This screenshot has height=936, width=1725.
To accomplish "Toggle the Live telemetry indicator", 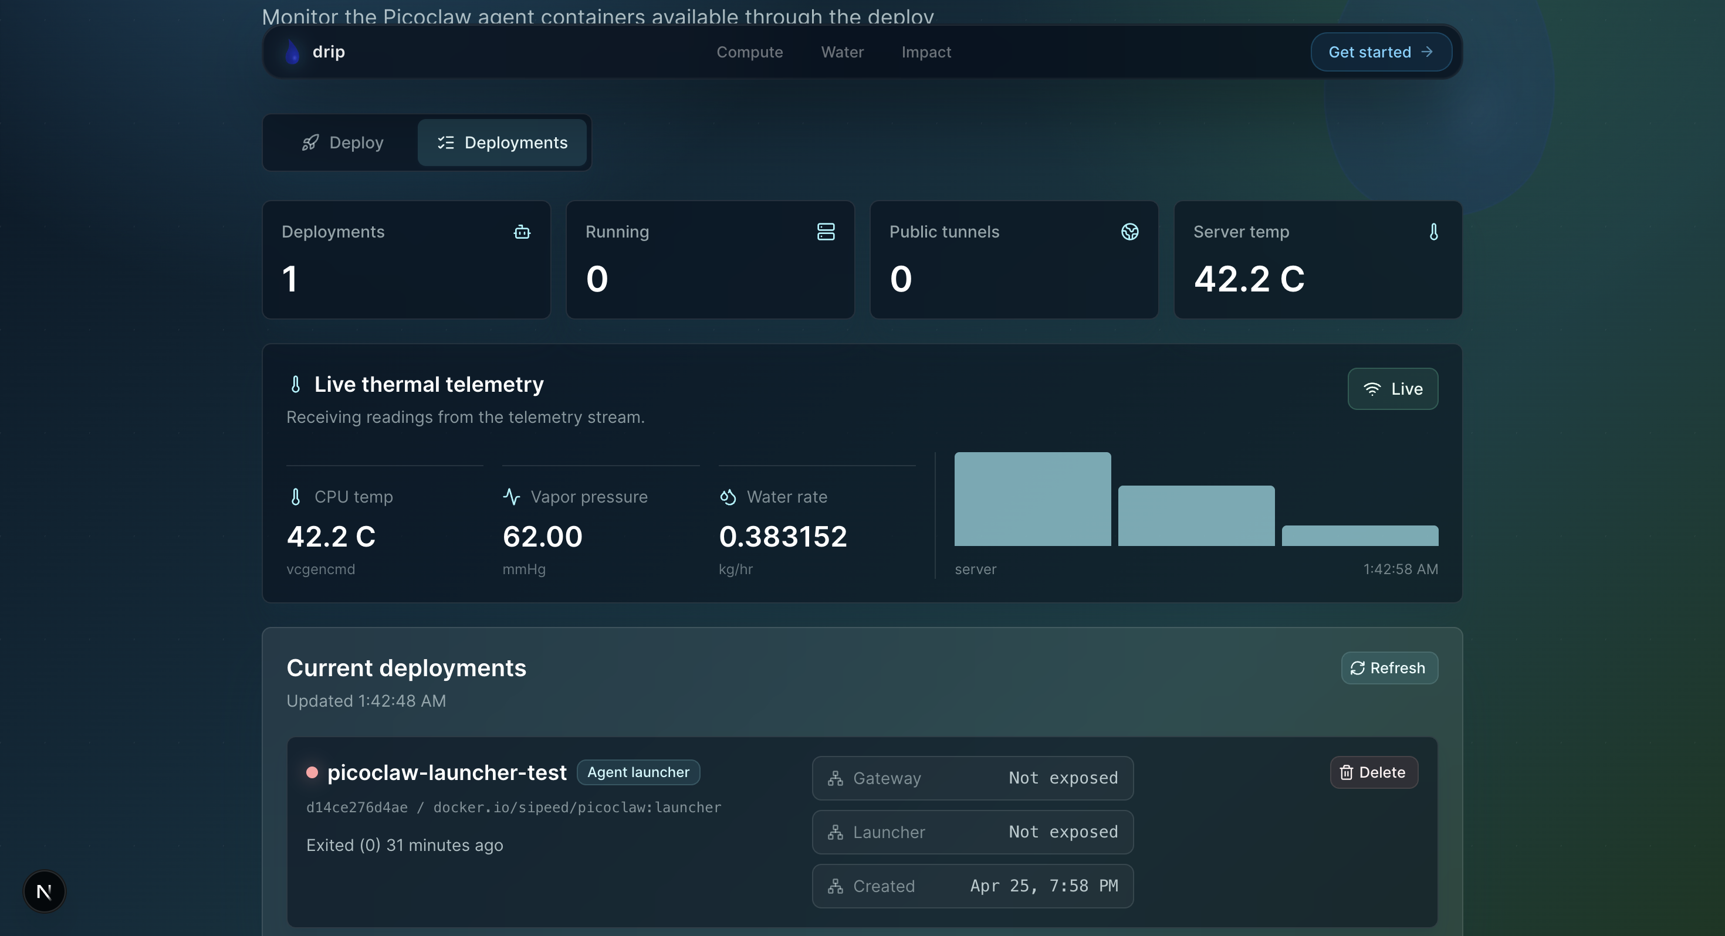I will pos(1392,389).
